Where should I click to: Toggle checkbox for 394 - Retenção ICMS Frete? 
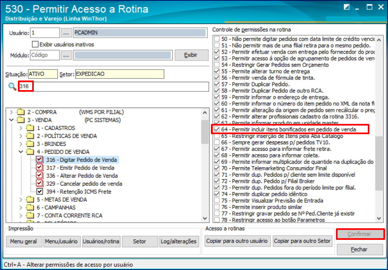[x=39, y=191]
